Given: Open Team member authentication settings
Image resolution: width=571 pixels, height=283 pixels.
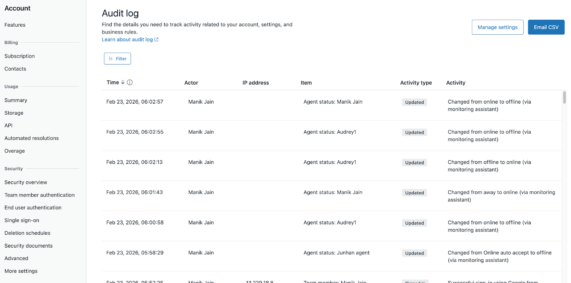Looking at the screenshot, I should coord(40,195).
